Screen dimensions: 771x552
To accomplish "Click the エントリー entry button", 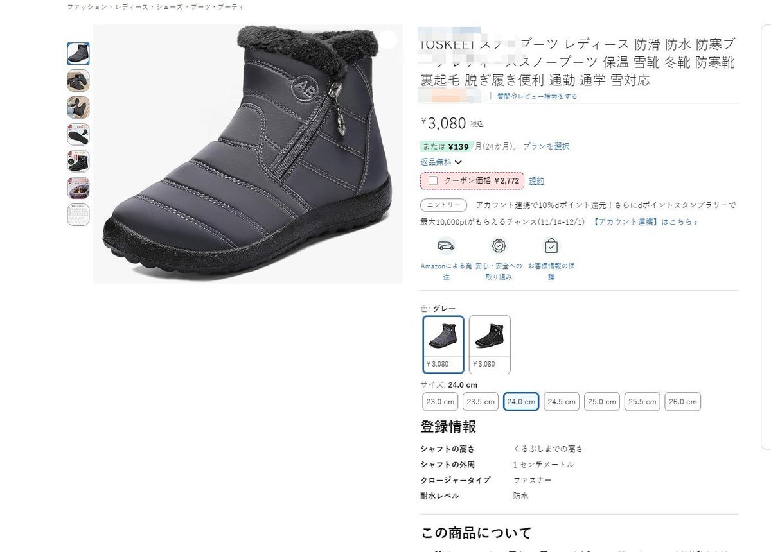I will 444,205.
